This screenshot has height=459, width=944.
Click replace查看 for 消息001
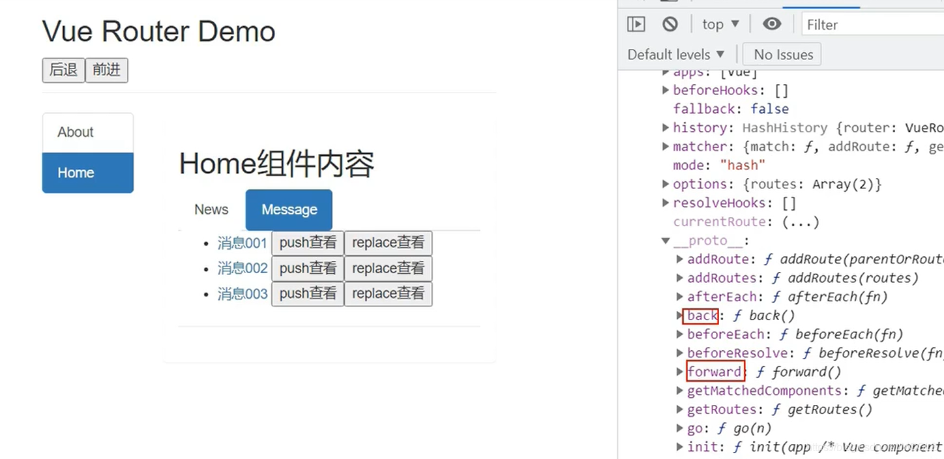point(388,243)
